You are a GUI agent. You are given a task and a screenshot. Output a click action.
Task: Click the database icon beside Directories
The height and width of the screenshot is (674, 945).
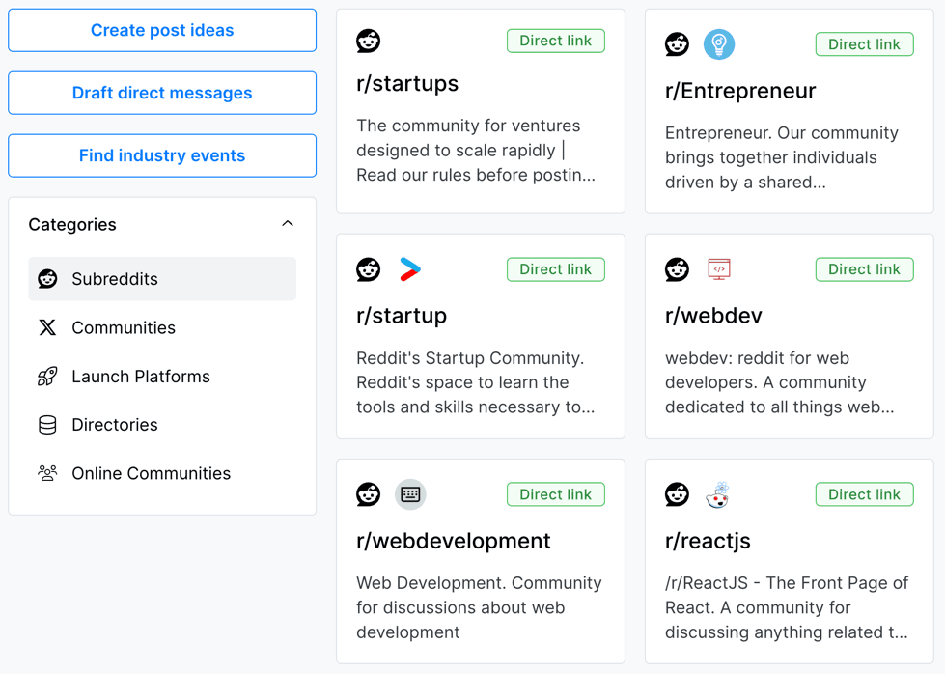(47, 425)
